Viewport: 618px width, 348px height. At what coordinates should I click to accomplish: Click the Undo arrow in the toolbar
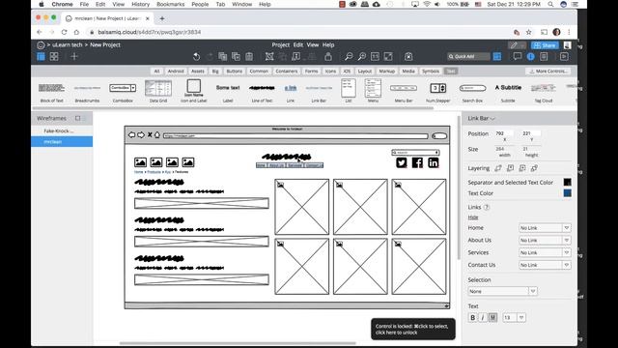coord(196,56)
